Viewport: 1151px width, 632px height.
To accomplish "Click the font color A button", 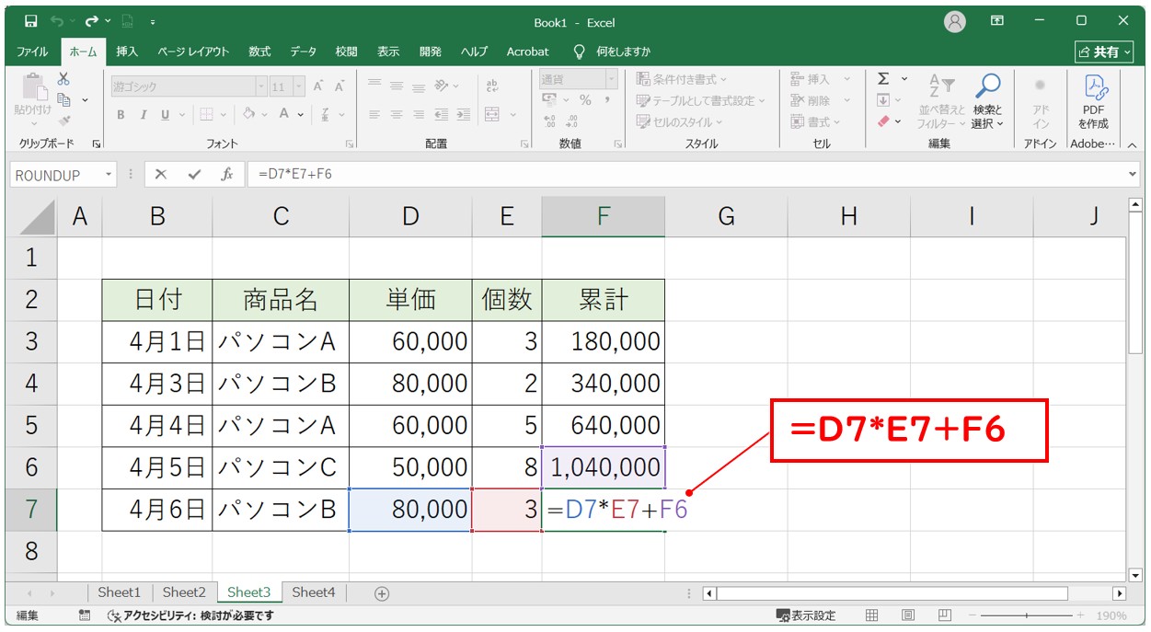I will point(284,115).
